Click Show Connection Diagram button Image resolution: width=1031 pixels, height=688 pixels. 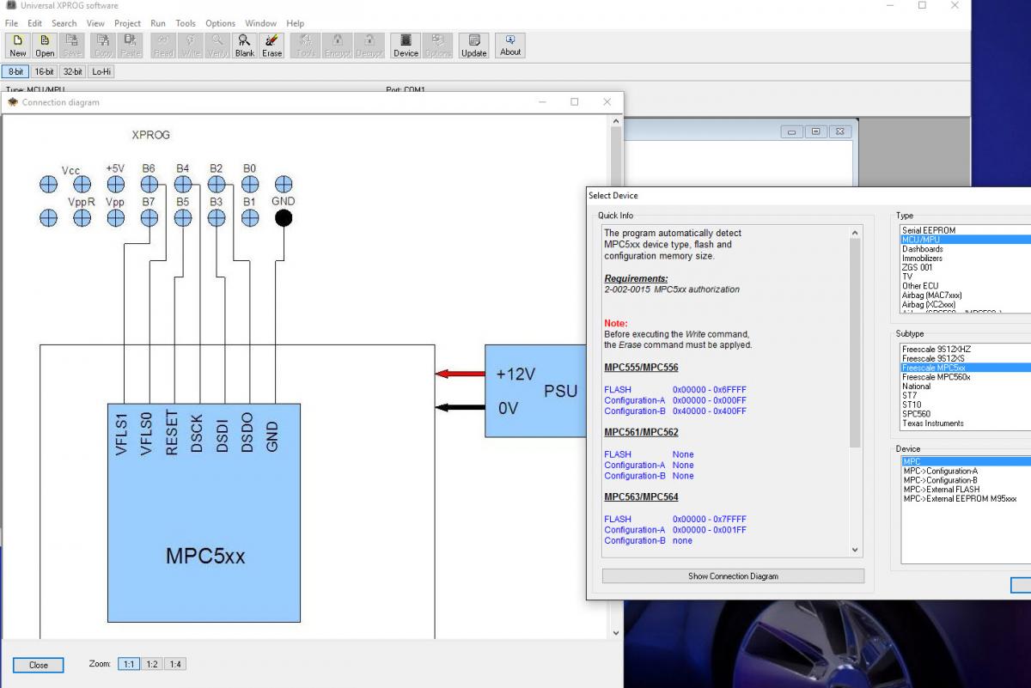(733, 576)
